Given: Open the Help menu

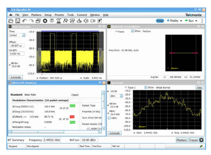Looking at the screenshot, I should coord(105,15).
